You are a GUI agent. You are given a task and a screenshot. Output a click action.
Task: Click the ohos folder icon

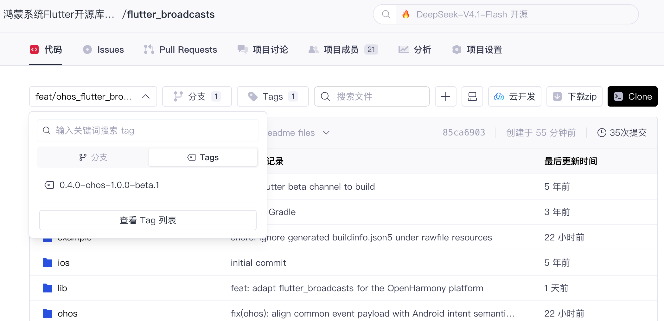click(48, 313)
